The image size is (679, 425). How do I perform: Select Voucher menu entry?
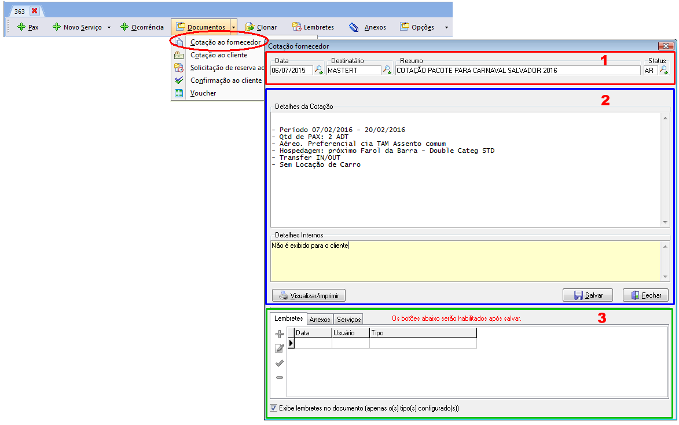click(x=203, y=93)
